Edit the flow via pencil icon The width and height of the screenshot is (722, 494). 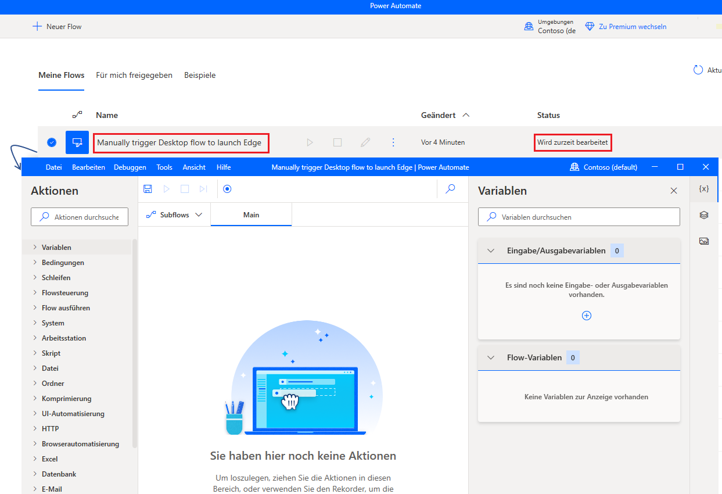tap(365, 142)
